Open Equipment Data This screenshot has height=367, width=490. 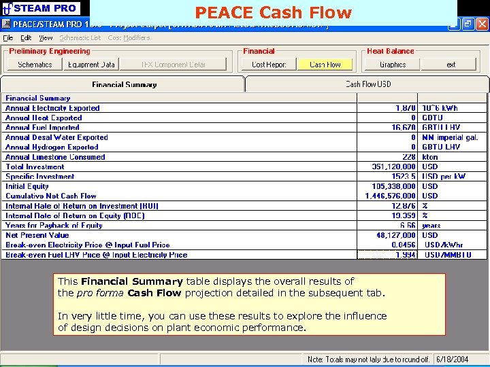pos(91,65)
